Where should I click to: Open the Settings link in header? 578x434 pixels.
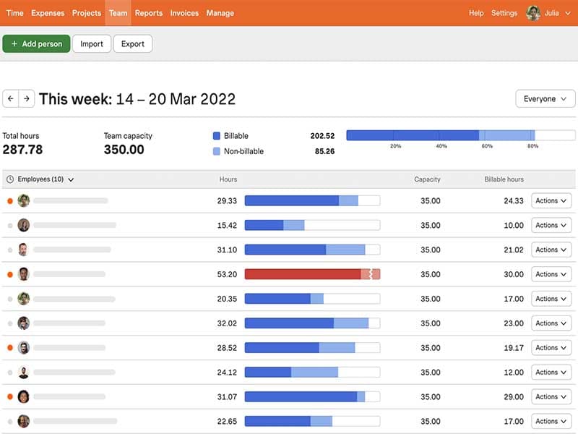point(504,13)
